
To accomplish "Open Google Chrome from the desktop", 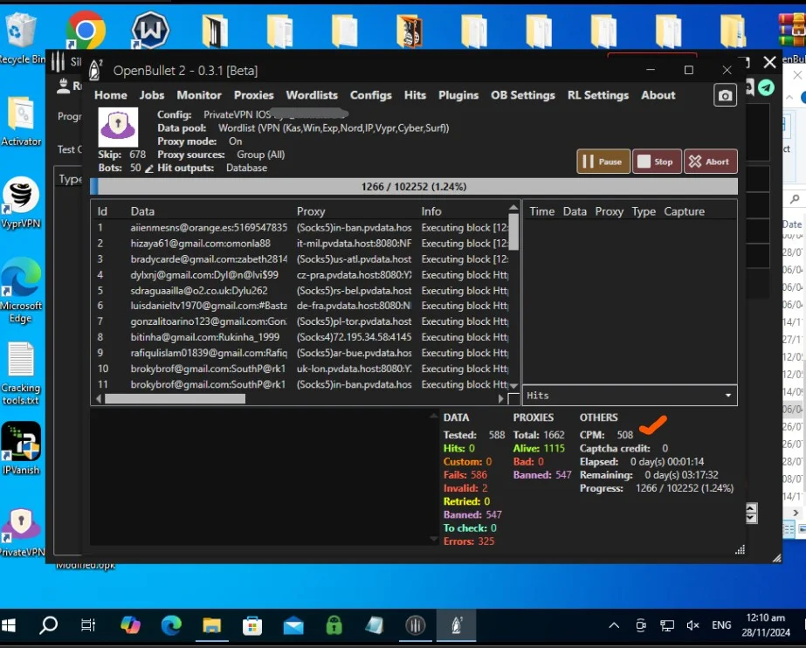I will [86, 30].
